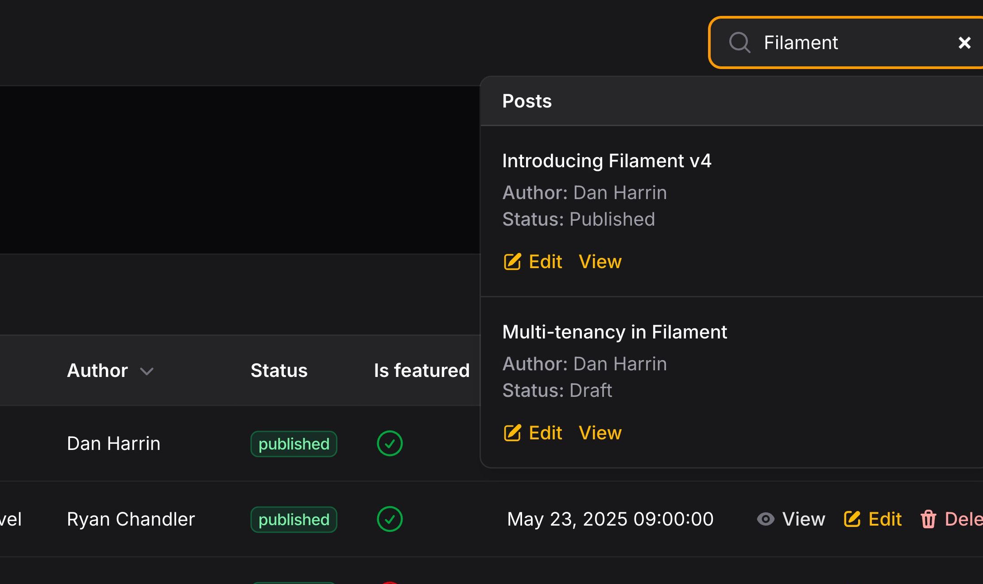Click View under Introducing Filament v4
Screen dimensions: 983x584
coord(600,261)
